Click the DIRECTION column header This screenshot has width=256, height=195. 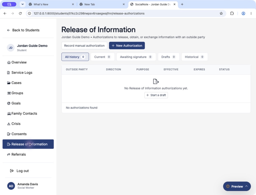point(113,70)
